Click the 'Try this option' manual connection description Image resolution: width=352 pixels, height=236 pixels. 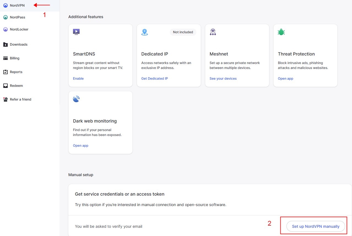coord(150,205)
